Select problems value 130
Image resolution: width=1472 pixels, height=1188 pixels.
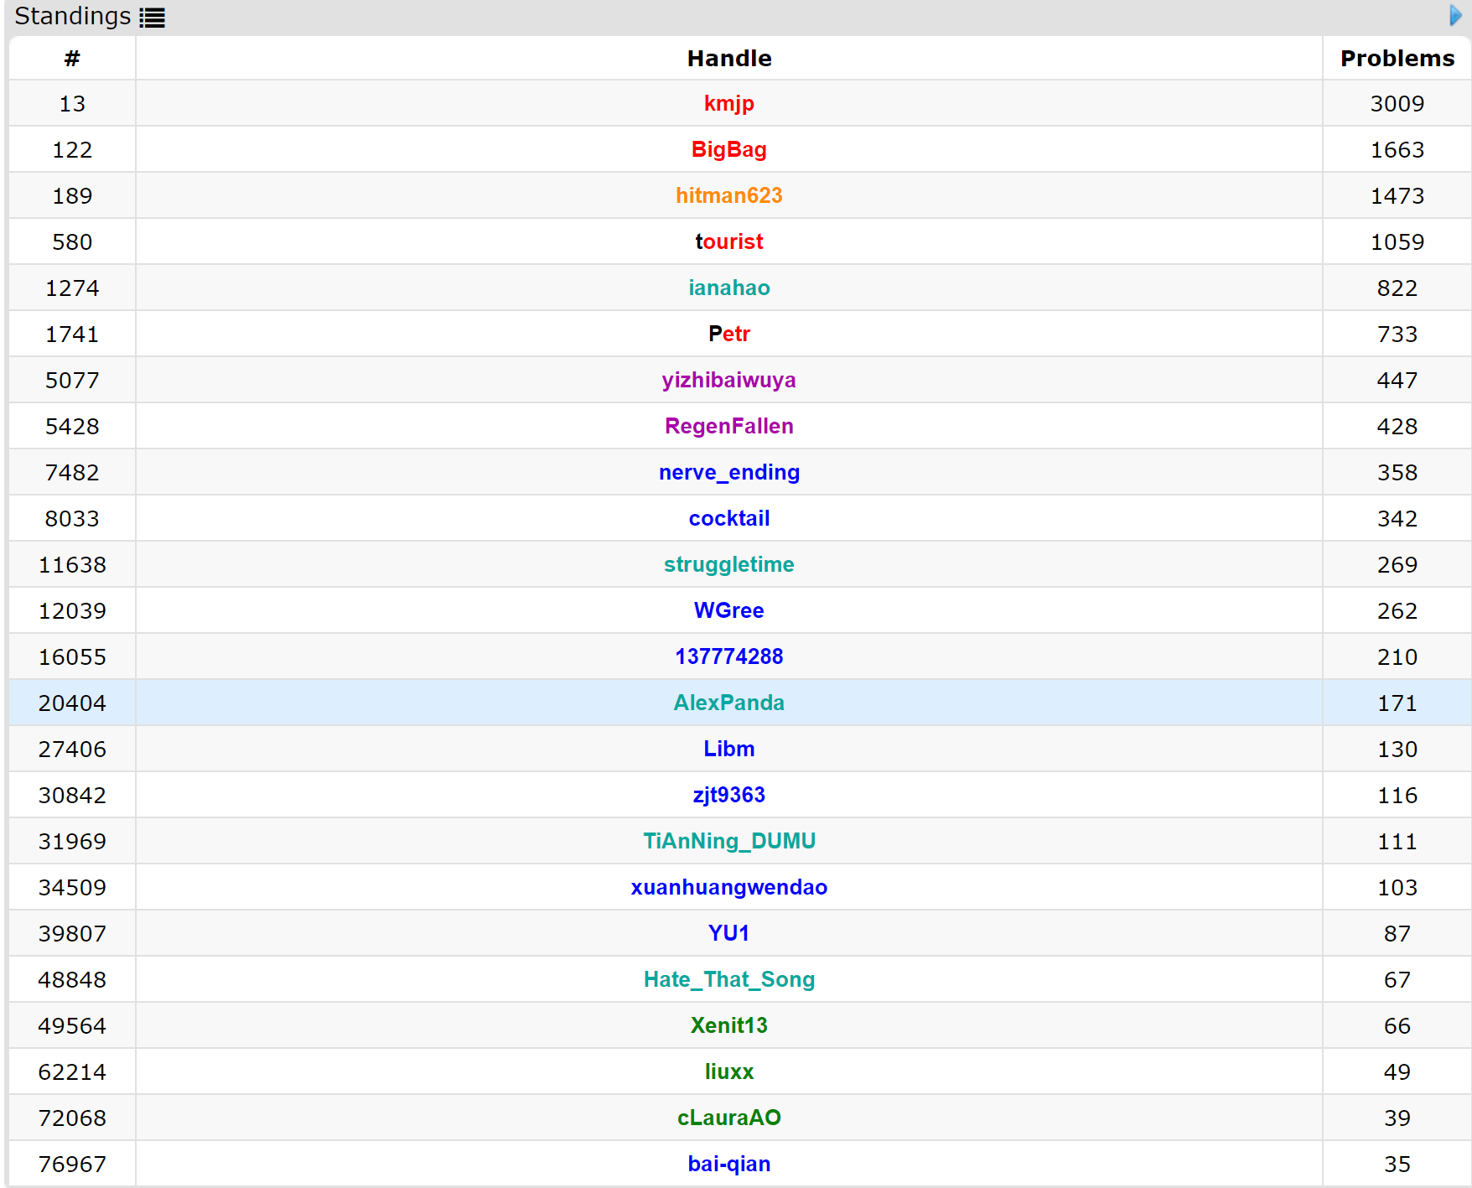[1397, 750]
